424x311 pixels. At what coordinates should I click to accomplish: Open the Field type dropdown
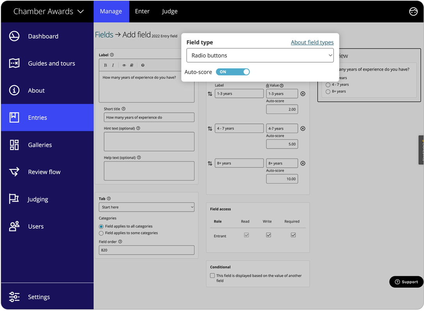pyautogui.click(x=260, y=55)
